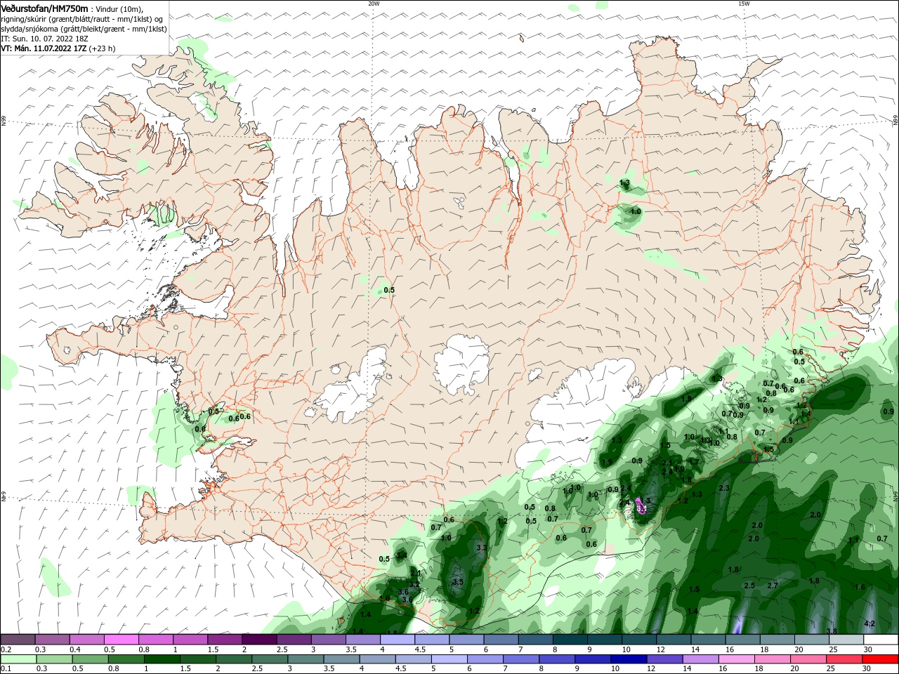
Task: Click the 3.3 precipitation value on the map
Action: coord(481,548)
